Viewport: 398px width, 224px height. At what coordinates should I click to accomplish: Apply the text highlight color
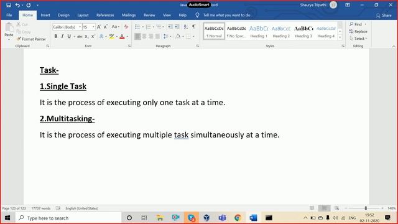(111, 37)
